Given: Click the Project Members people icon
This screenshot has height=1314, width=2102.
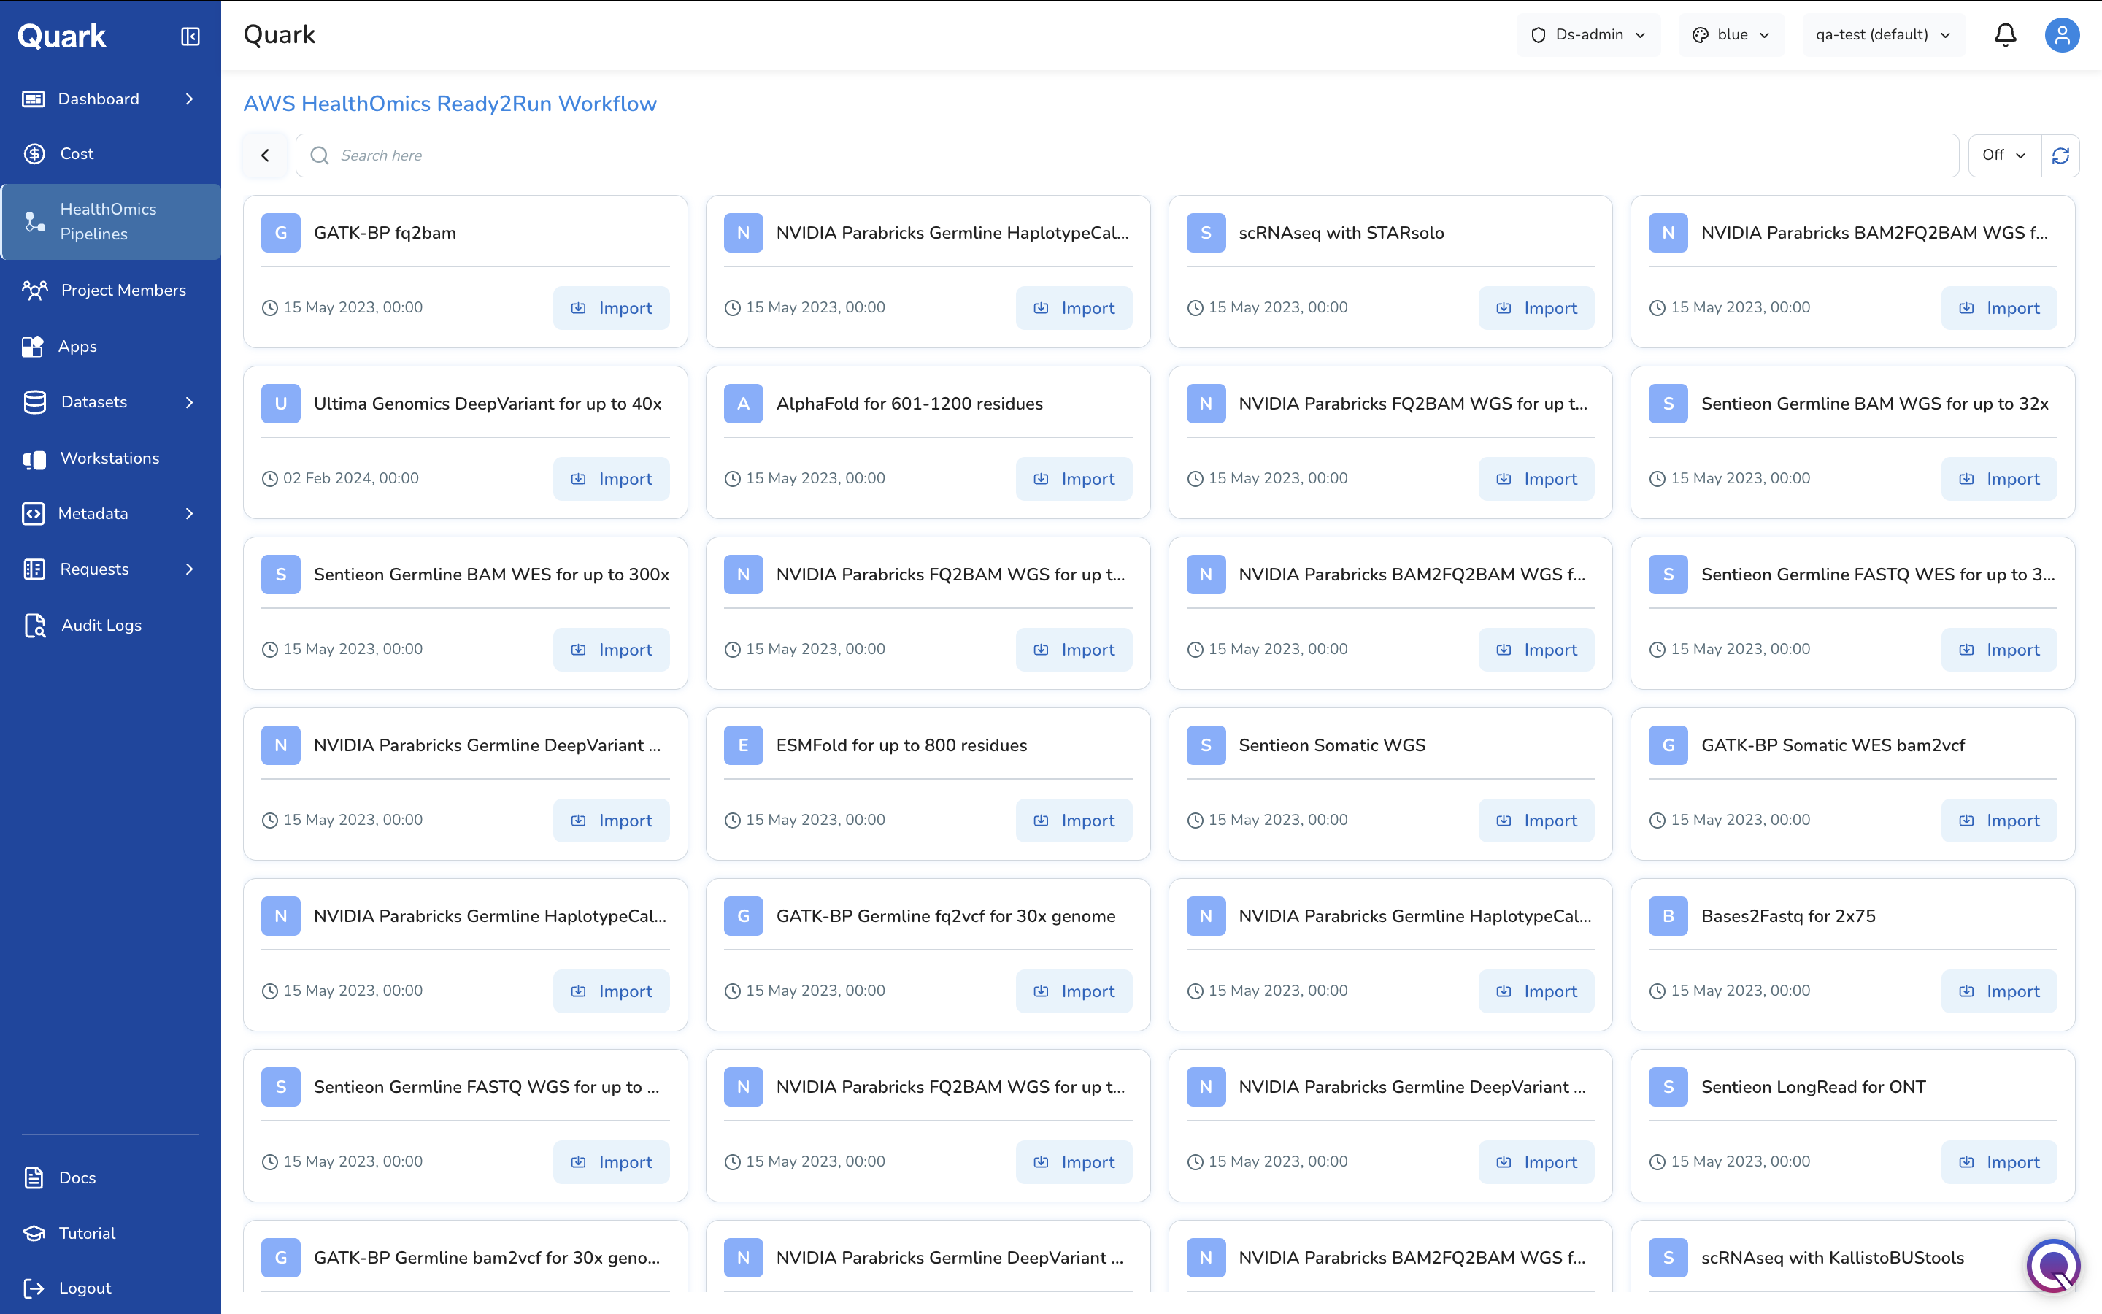Looking at the screenshot, I should pyautogui.click(x=35, y=291).
